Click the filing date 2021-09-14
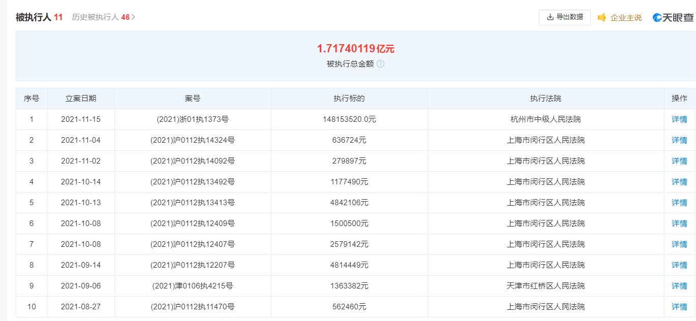The image size is (696, 321). pos(81,265)
